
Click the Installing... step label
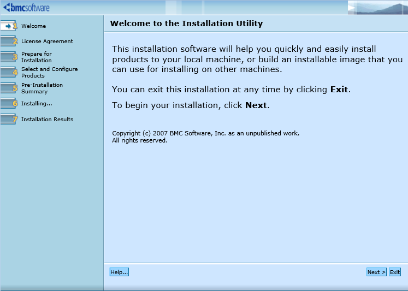[37, 104]
